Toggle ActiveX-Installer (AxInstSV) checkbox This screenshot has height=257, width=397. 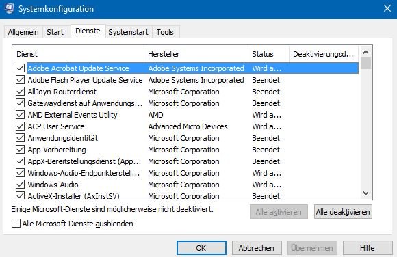(x=20, y=195)
